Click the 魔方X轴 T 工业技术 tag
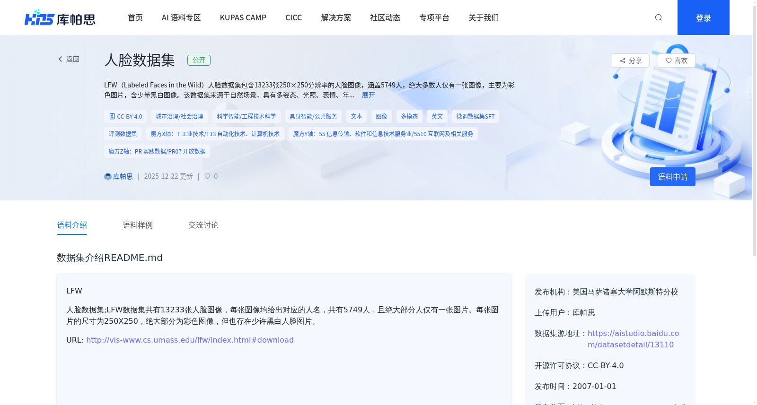The image size is (757, 405). [215, 134]
